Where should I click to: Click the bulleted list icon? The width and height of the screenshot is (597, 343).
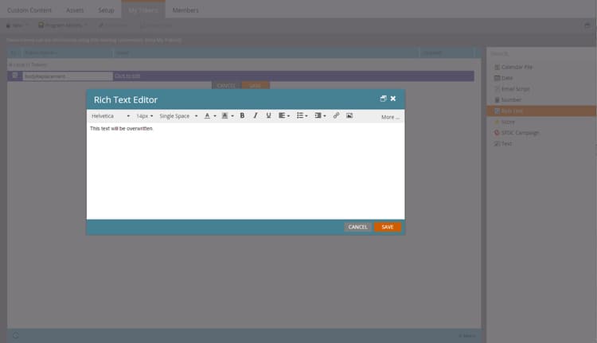[x=300, y=115]
